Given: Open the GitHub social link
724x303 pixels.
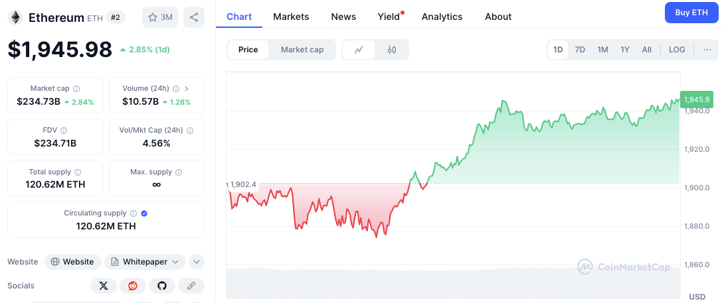Looking at the screenshot, I should pos(161,286).
